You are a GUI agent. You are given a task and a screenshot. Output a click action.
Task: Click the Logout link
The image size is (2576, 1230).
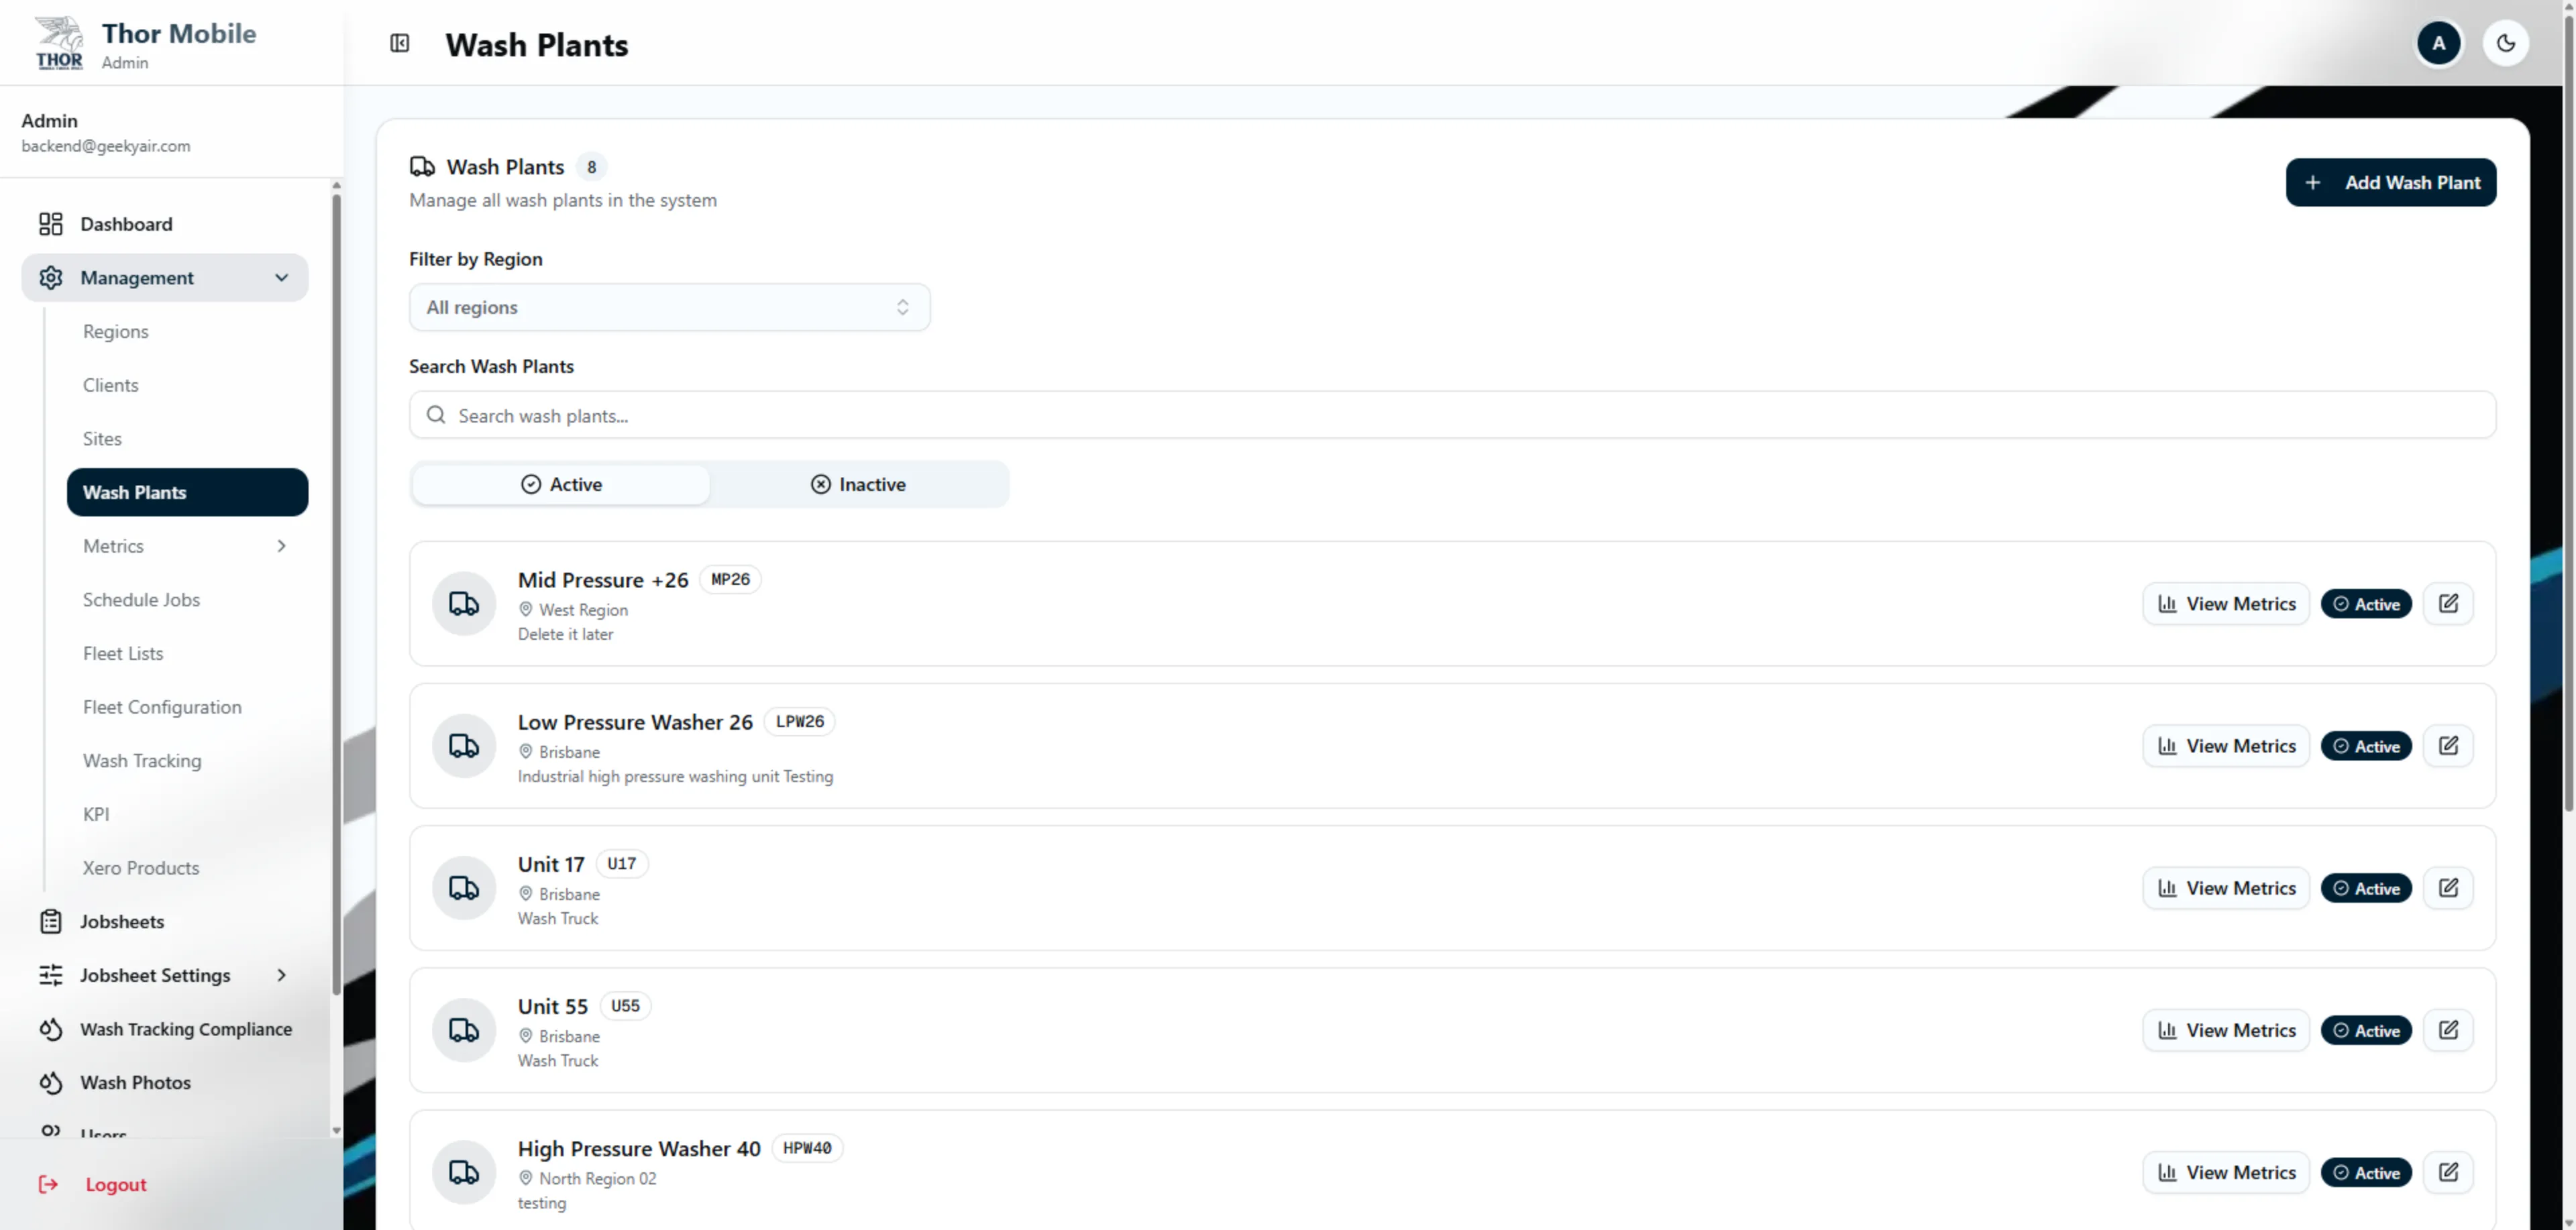click(116, 1184)
